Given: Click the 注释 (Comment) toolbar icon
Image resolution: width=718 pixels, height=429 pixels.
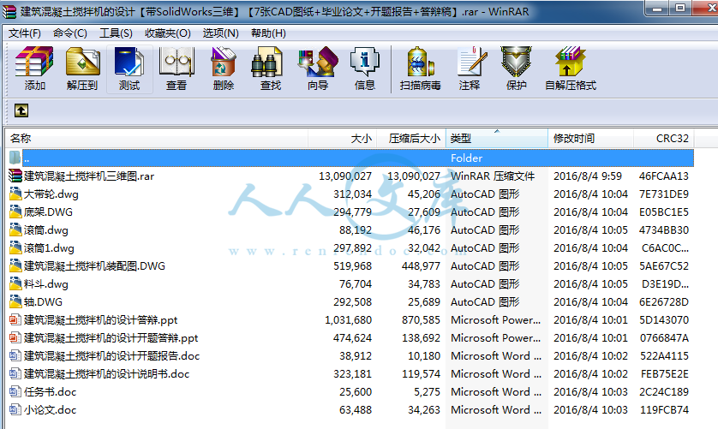Looking at the screenshot, I should coord(471,61).
